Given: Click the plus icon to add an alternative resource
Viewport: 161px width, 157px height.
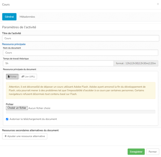Looking at the screenshot, I should pos(6,136).
